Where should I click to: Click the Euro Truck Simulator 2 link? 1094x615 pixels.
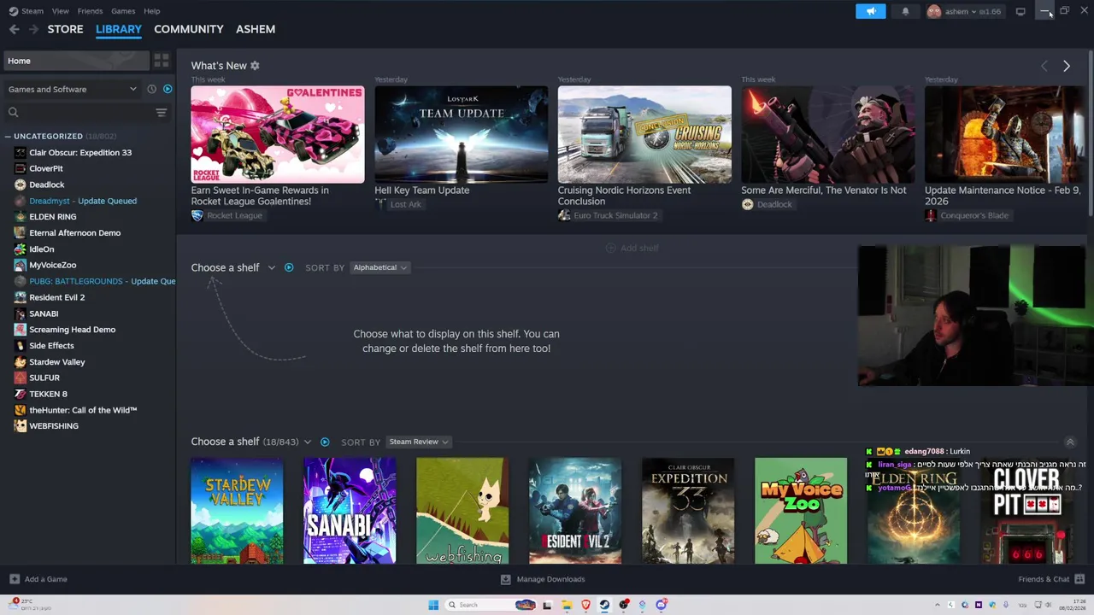pos(615,215)
